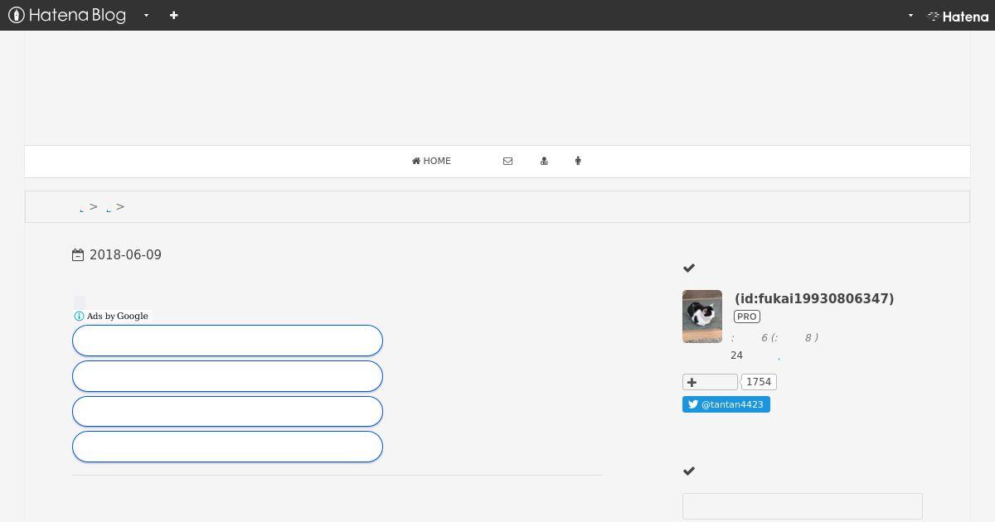Open id:fukai19930806347 profile link
The height and width of the screenshot is (522, 995).
click(814, 298)
